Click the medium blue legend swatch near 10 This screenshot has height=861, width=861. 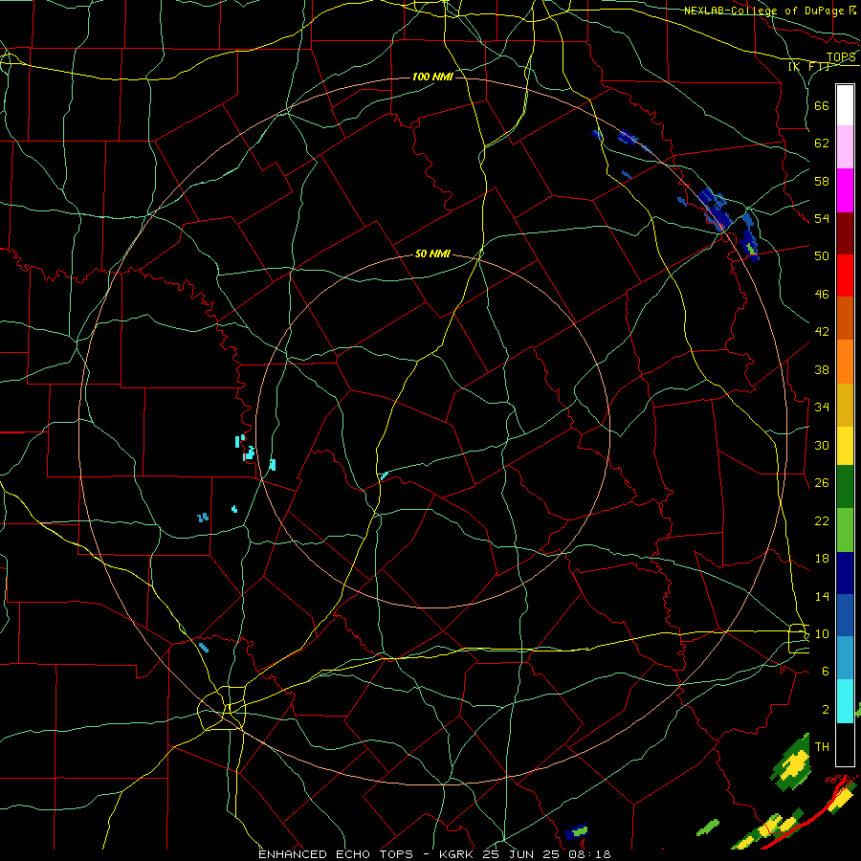(845, 615)
